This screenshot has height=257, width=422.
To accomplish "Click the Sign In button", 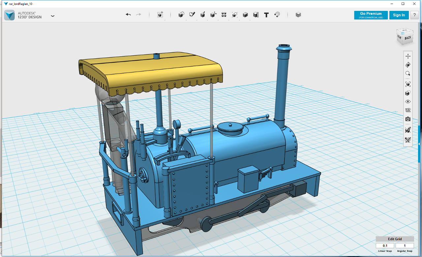I will 399,15.
